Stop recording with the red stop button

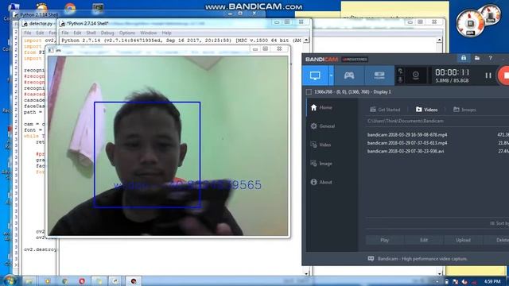503,75
